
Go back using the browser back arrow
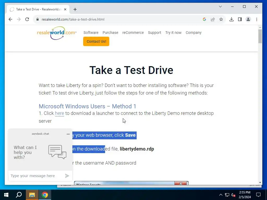click(10, 19)
